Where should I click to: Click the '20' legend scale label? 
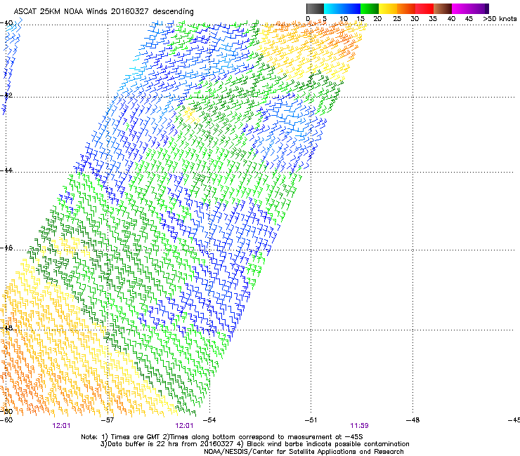(377, 19)
